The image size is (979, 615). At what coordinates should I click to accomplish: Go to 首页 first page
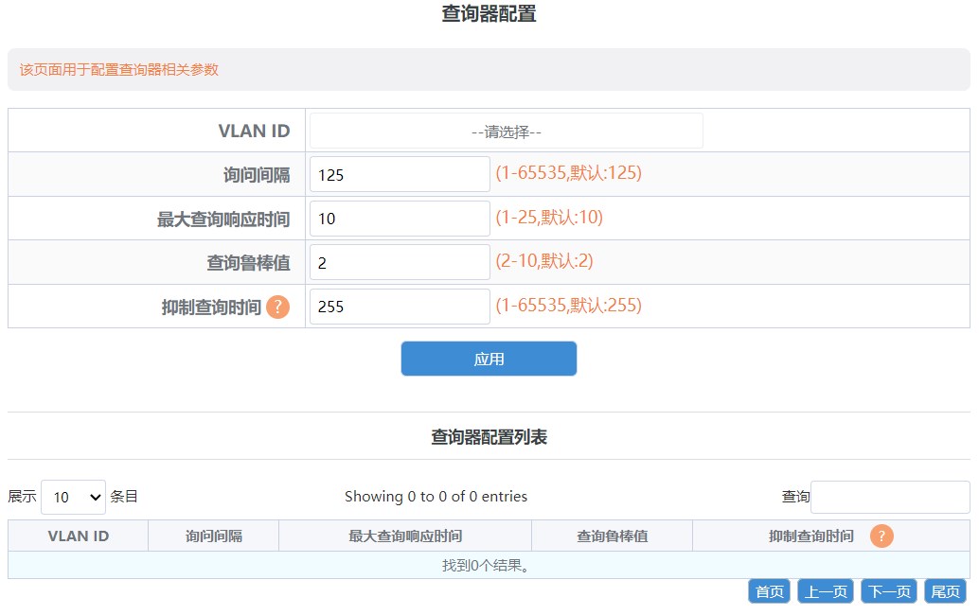[769, 591]
